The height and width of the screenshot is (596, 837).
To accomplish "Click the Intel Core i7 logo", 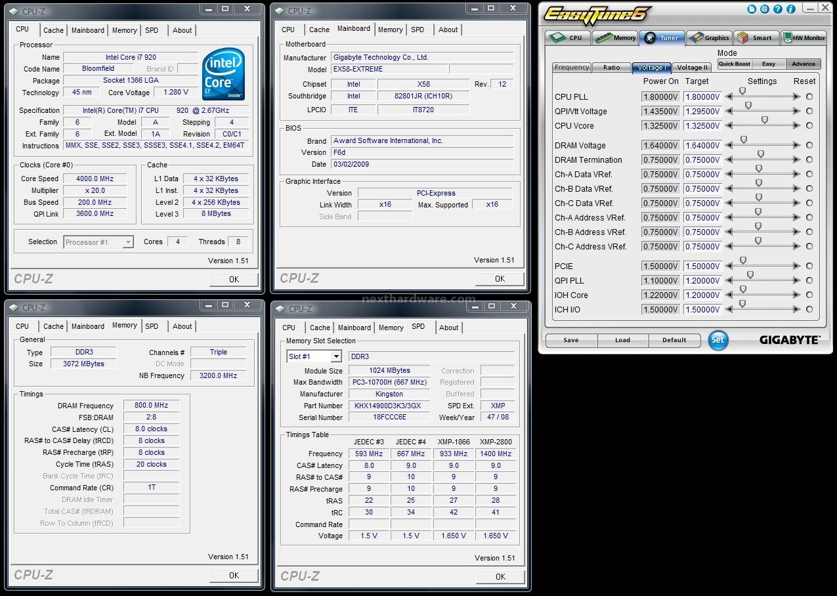I will (x=224, y=74).
